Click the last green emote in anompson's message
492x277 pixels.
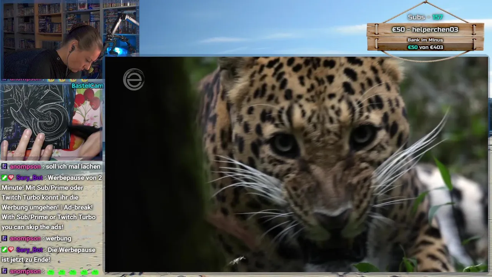click(95, 272)
